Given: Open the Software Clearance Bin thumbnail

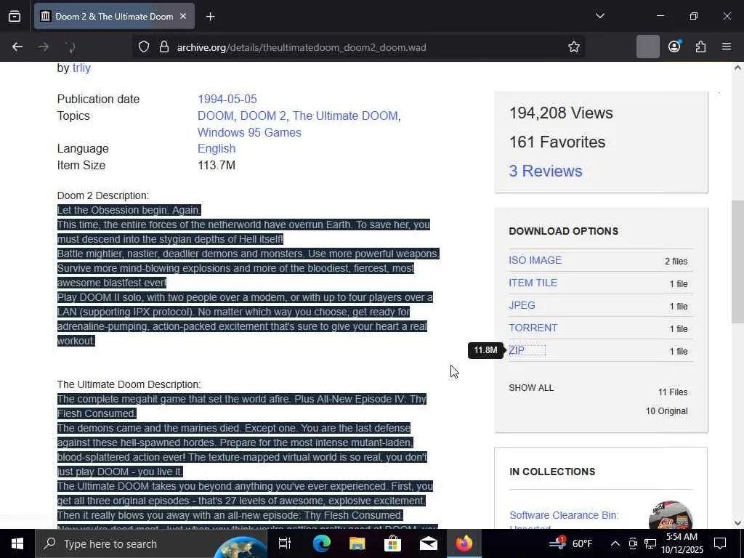Looking at the screenshot, I should pyautogui.click(x=671, y=515).
